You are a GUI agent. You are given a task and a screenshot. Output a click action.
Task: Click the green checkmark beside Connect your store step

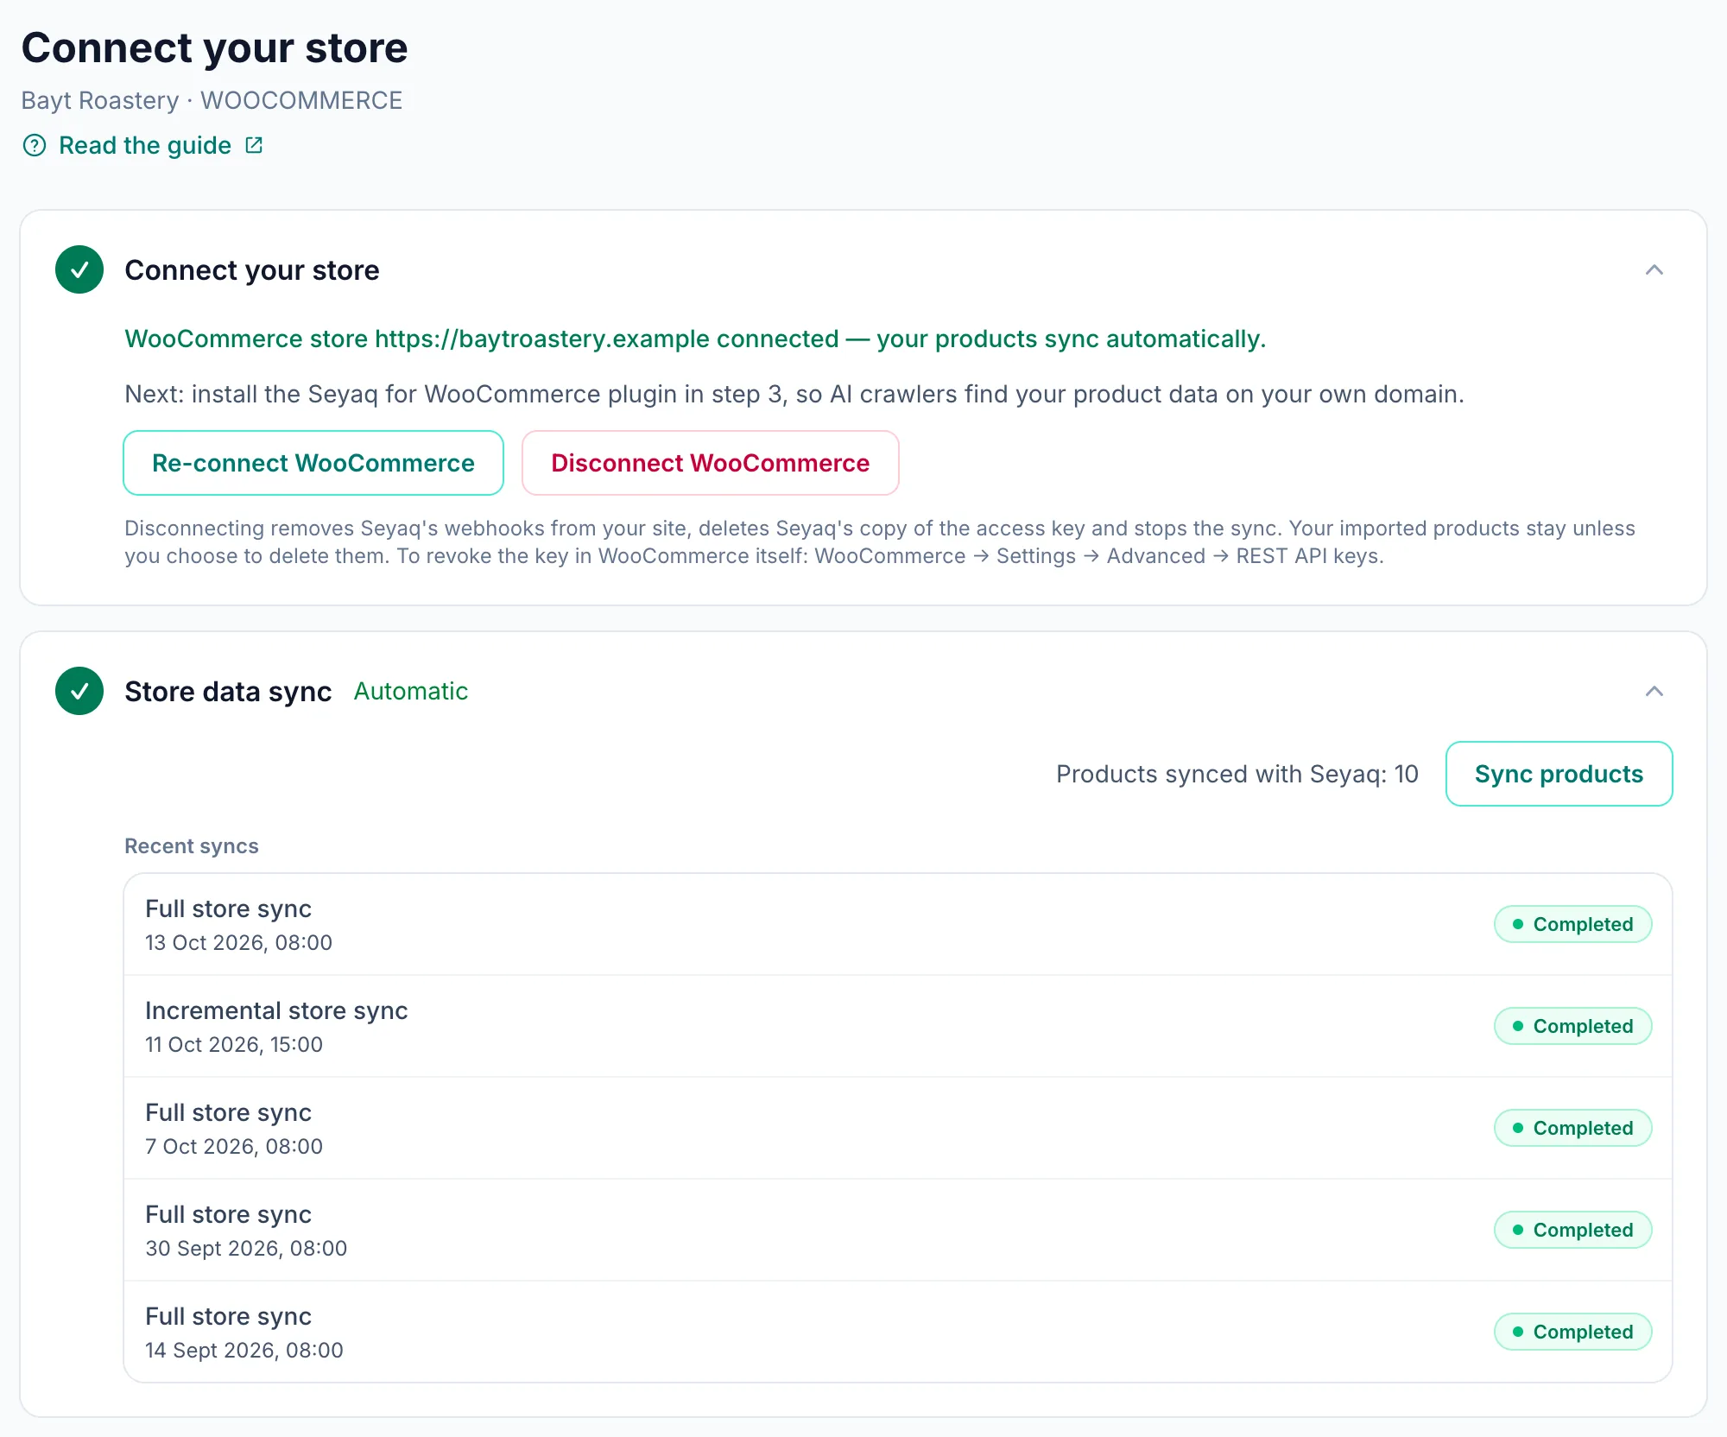click(x=79, y=269)
